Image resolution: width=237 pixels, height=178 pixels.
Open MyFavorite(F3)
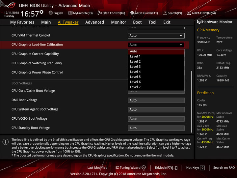[x=80, y=13]
